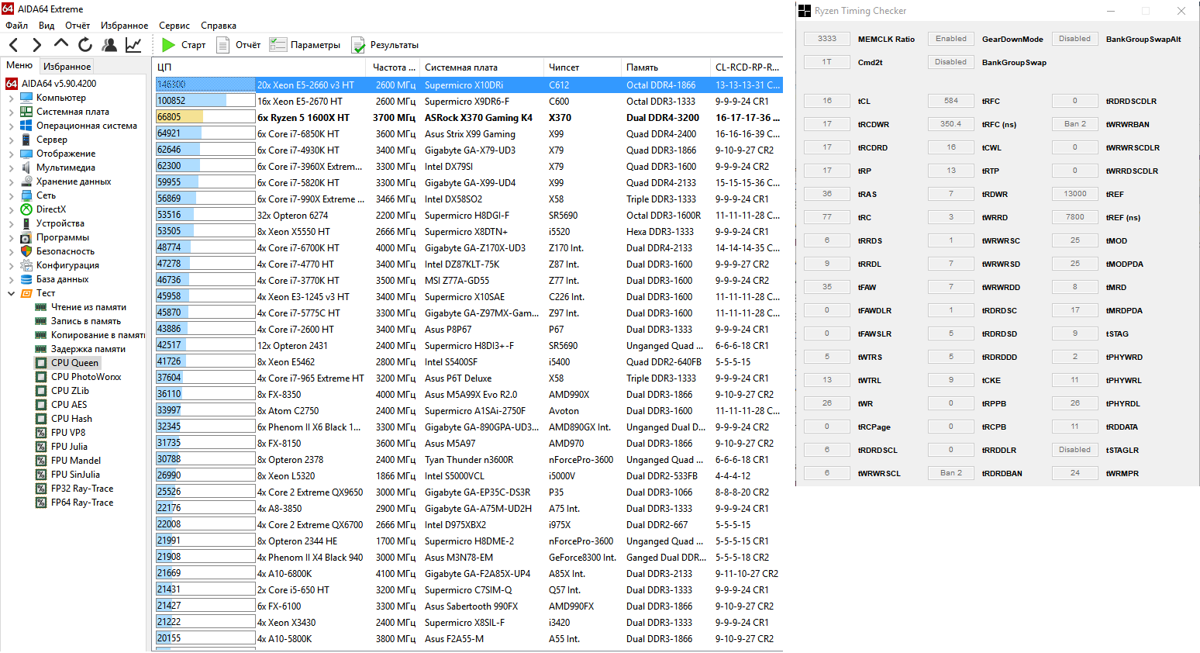Image resolution: width=1200 pixels, height=653 pixels.
Task: Select Чтение из памяти test
Action: click(88, 307)
